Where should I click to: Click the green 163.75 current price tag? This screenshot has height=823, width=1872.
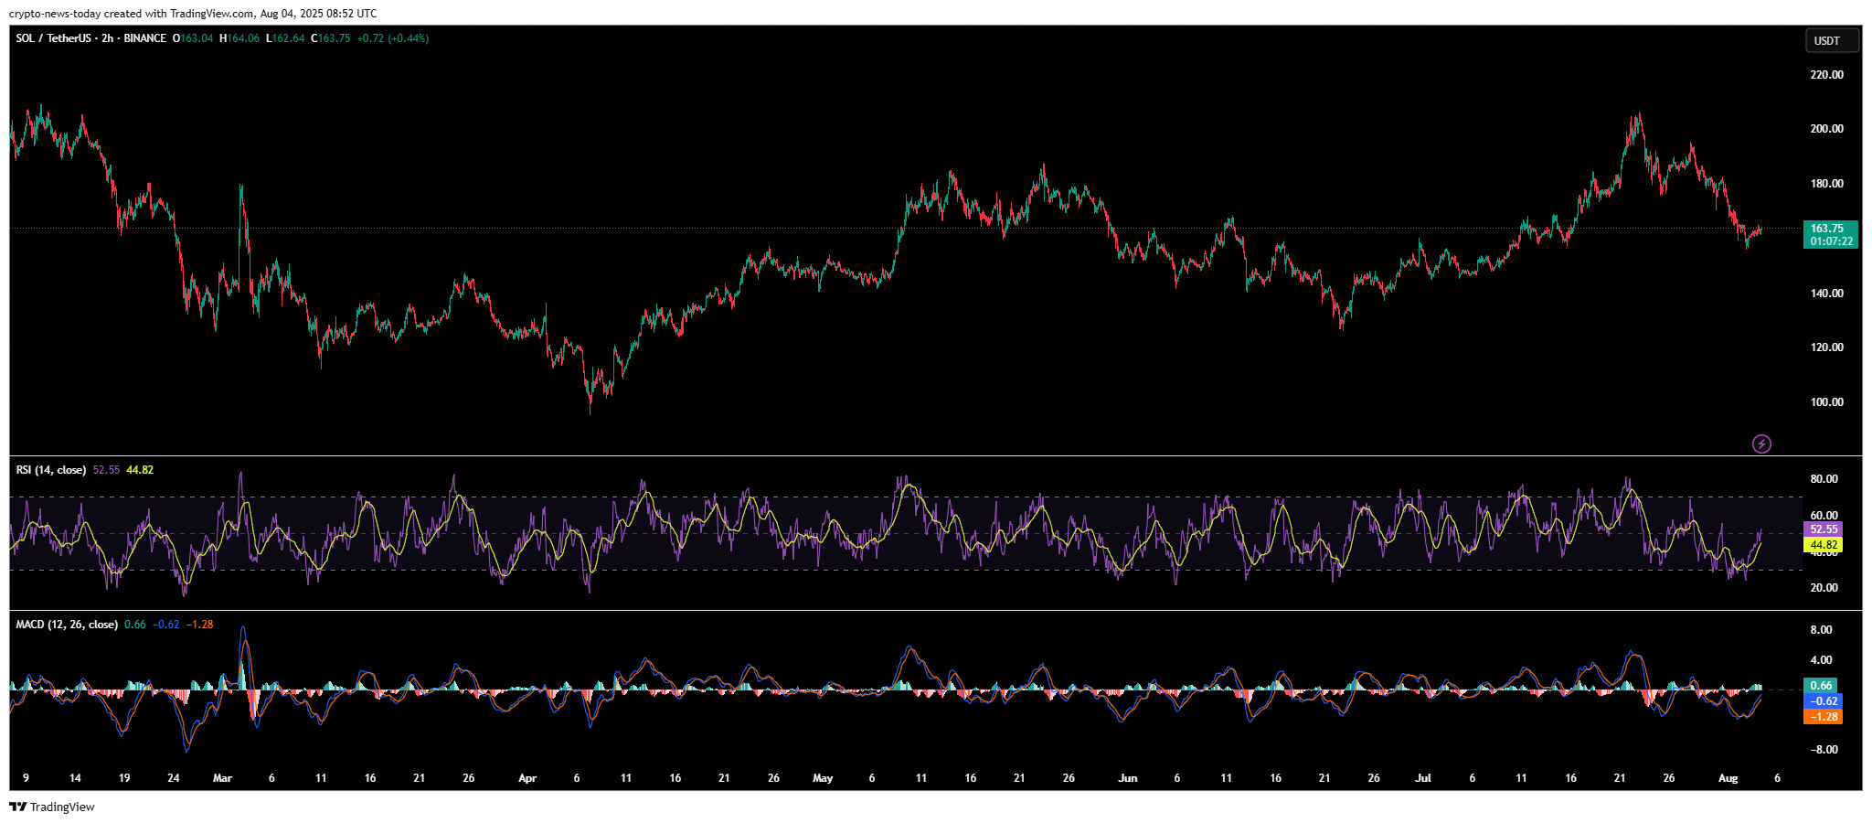1831,235
